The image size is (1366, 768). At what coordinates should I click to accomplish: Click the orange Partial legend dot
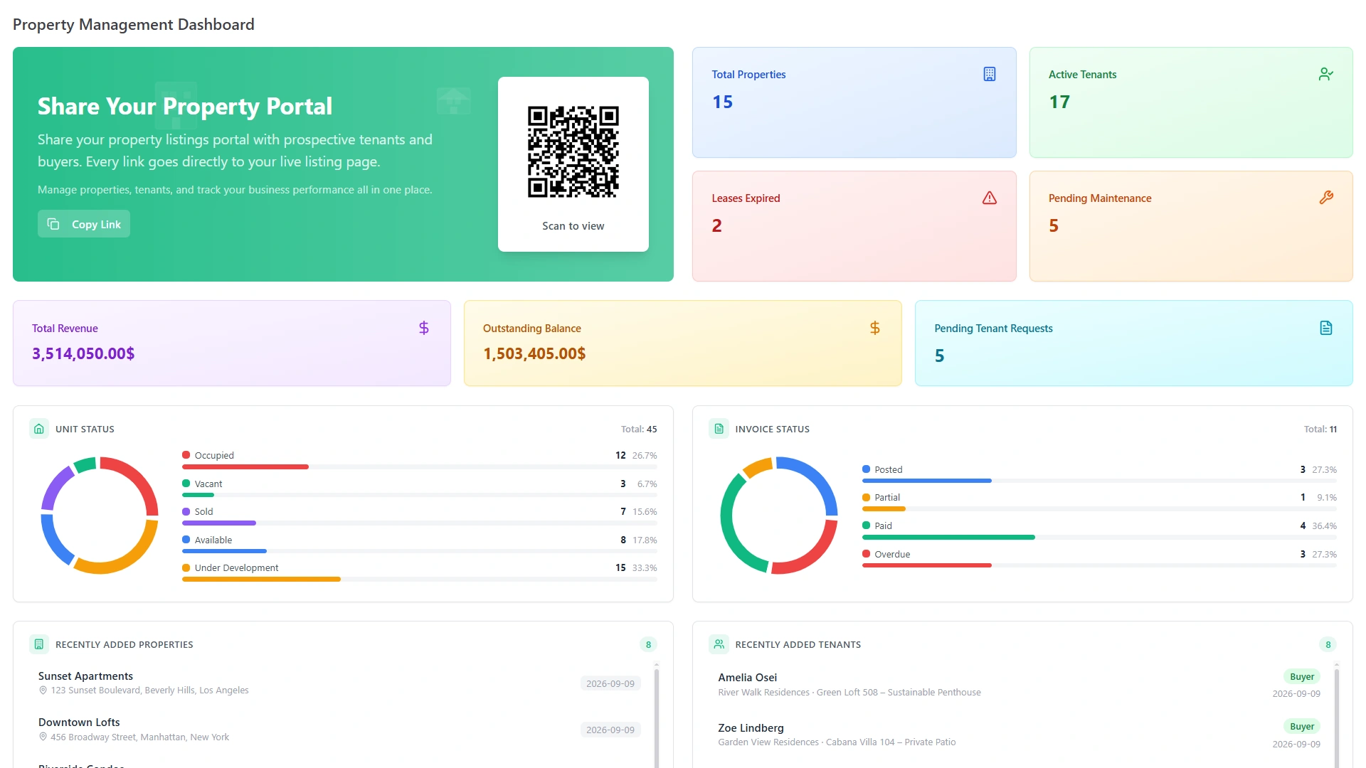866,498
